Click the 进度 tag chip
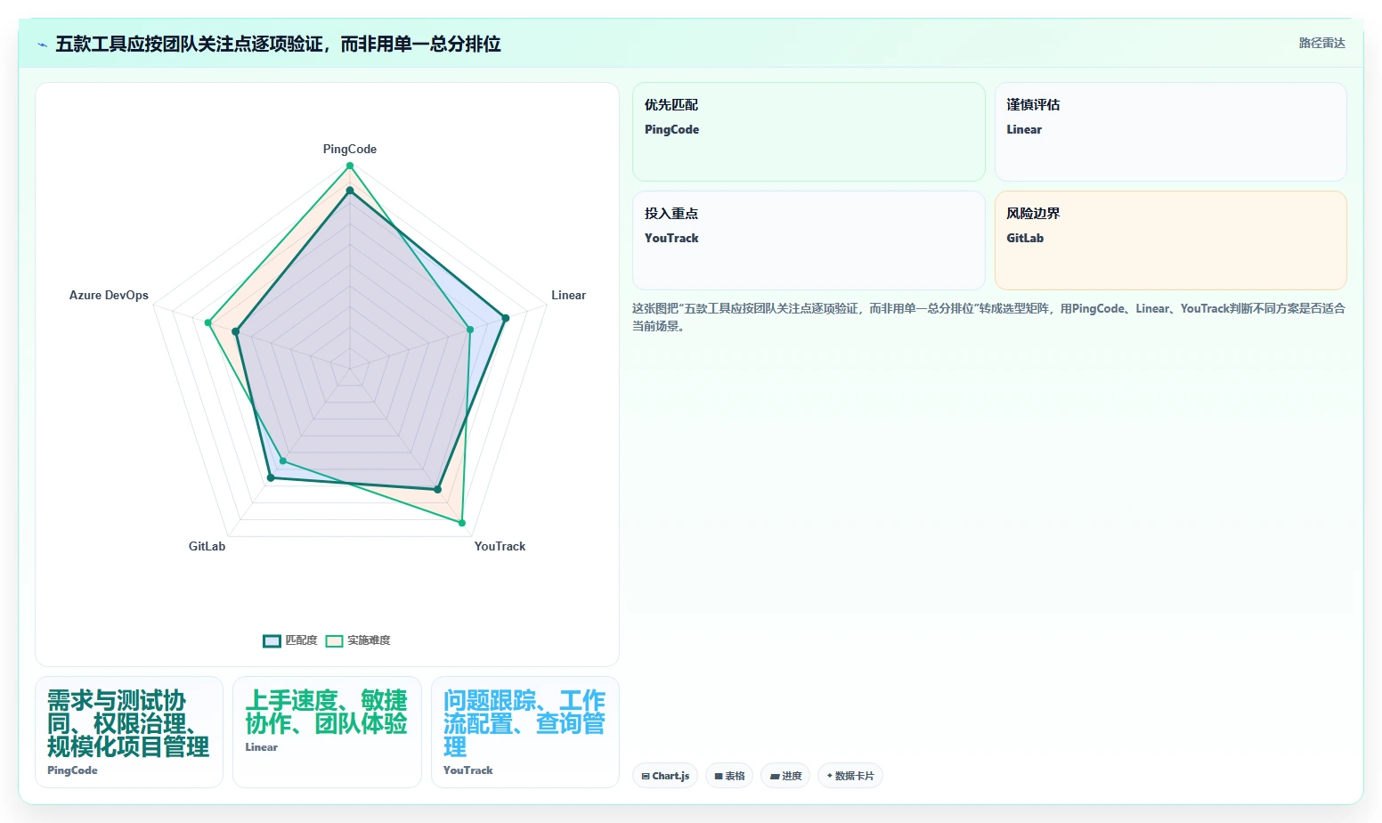Screen dimensions: 1382x823 (x=785, y=776)
